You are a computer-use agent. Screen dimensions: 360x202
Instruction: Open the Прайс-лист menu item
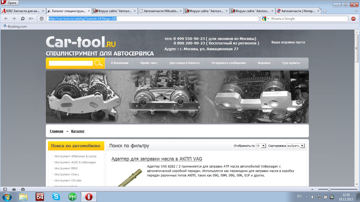pyautogui.click(x=149, y=63)
